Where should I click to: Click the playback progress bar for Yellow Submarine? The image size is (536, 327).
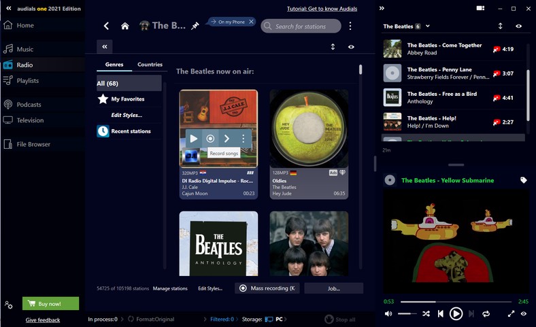(x=456, y=301)
